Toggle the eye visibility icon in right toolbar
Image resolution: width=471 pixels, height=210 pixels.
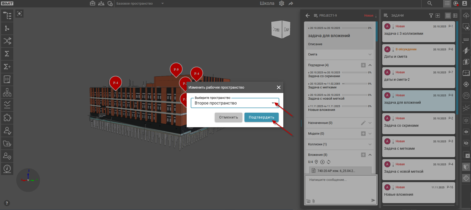466,132
